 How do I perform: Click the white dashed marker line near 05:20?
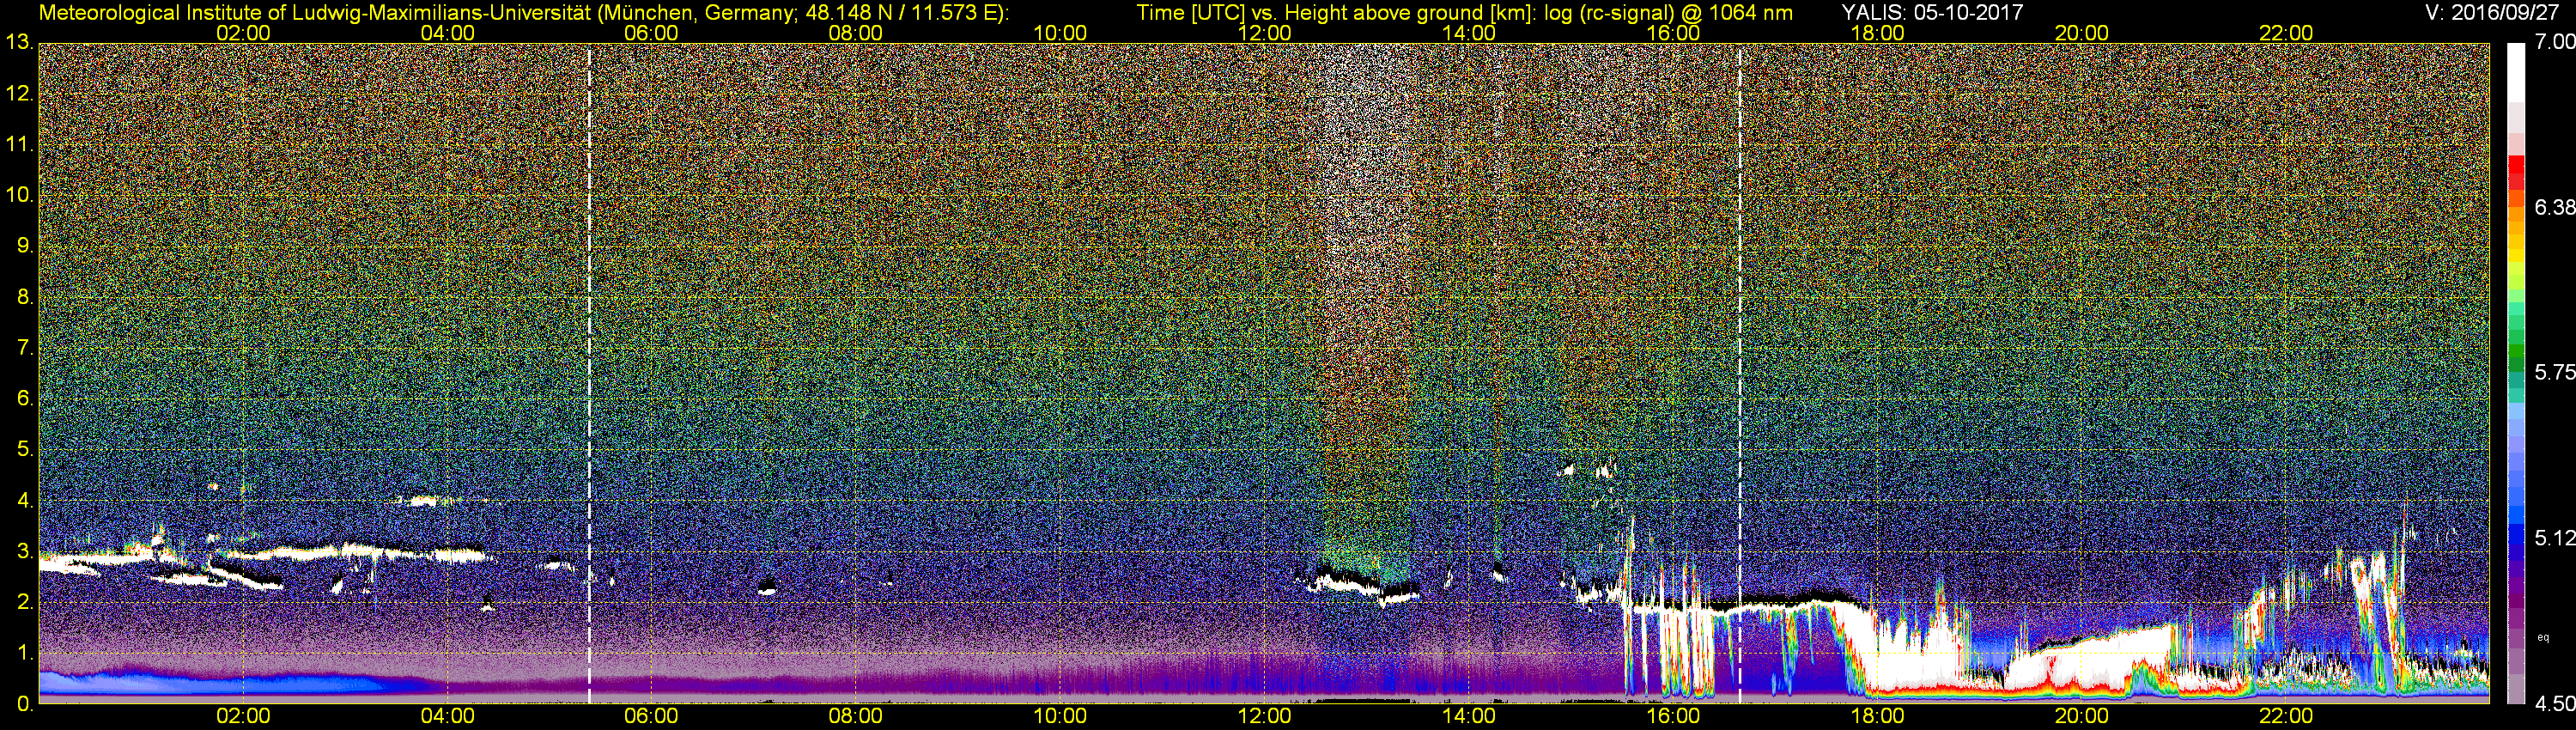589,373
